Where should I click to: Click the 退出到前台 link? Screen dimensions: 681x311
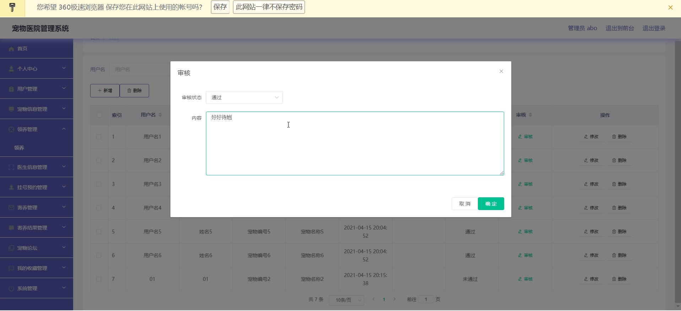(x=620, y=28)
